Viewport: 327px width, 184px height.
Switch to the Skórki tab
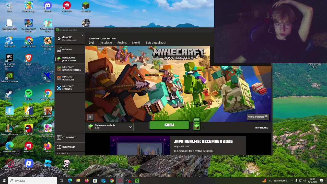136,43
